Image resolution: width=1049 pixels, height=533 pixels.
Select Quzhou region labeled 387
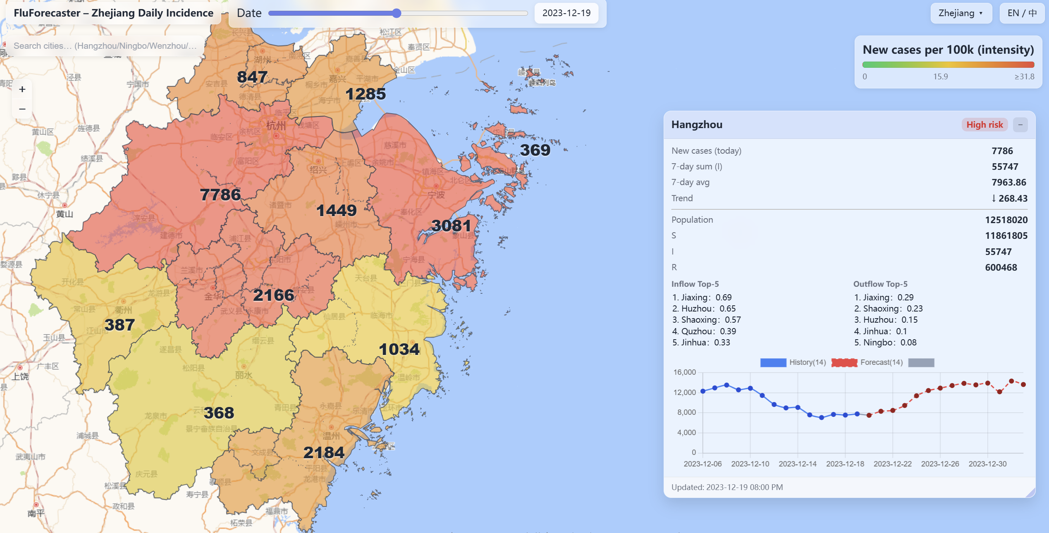coord(119,325)
